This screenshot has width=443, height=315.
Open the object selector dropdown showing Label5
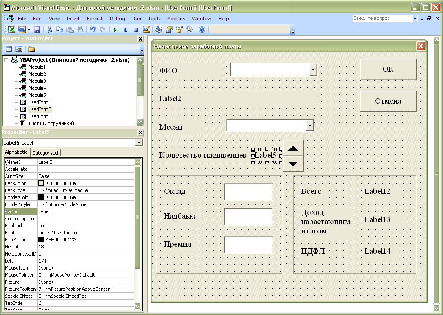coord(140,142)
